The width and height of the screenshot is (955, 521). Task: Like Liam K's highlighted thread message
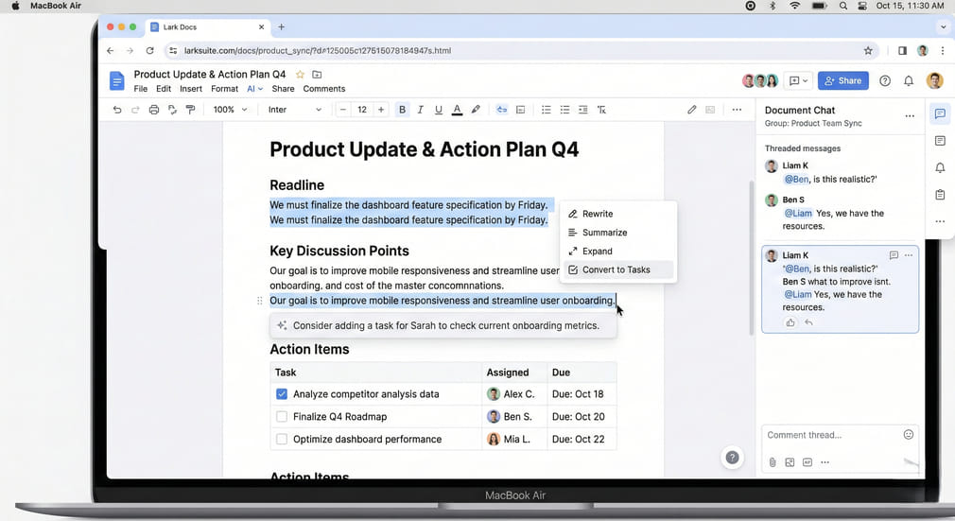tap(790, 322)
